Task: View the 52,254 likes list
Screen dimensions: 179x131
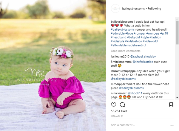Action: pyautogui.click(x=119, y=111)
